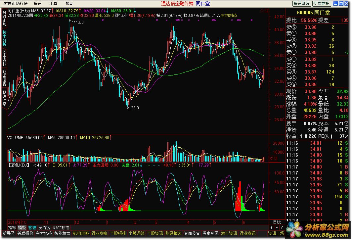Viewport: 352px width, 240px height.
Task: Click the 卖⑤ 33.98 order row
Action: point(317,27)
